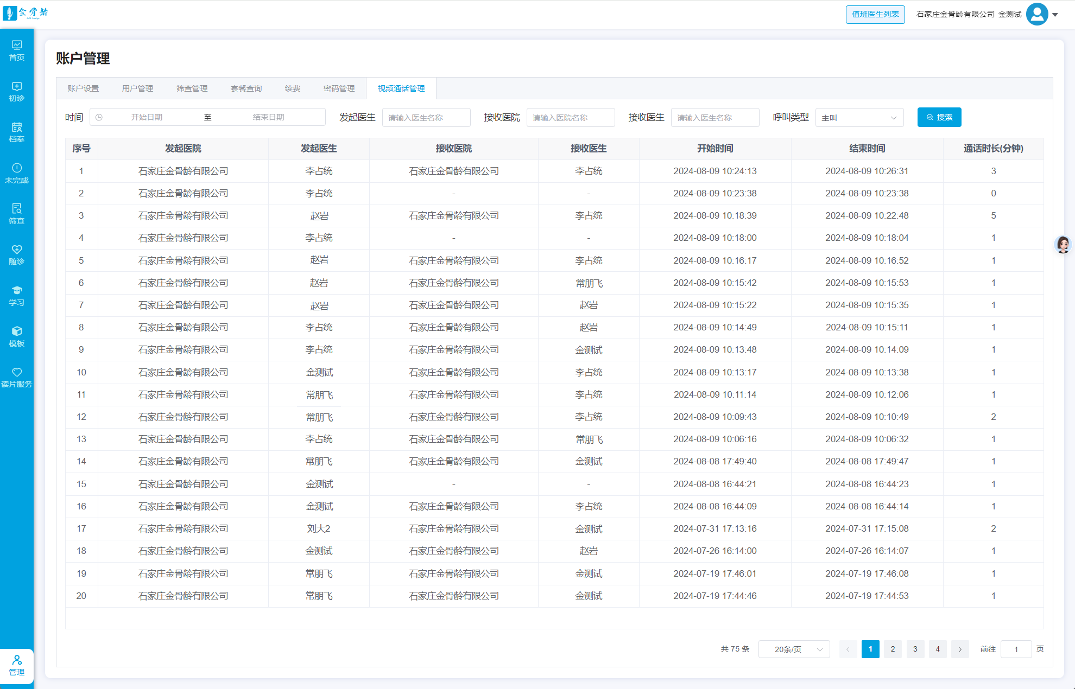Switch to the 筛查管理 tab
The image size is (1075, 689).
click(x=192, y=88)
